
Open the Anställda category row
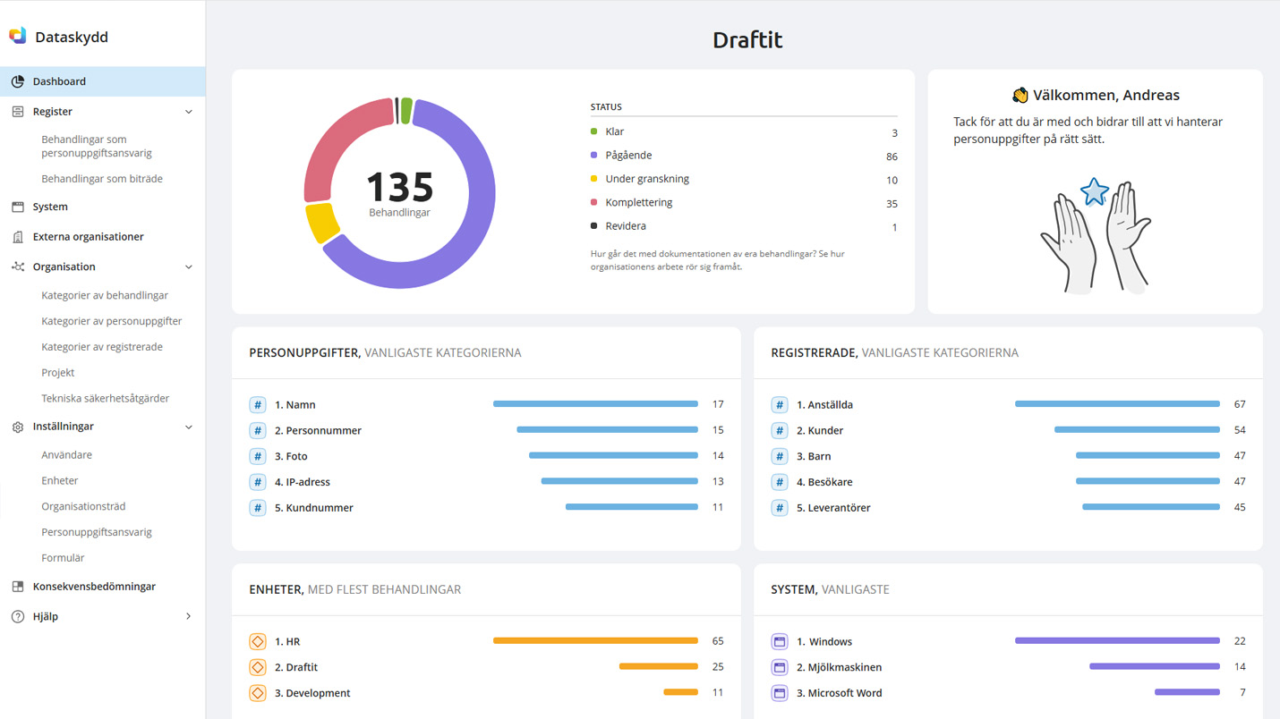click(824, 404)
